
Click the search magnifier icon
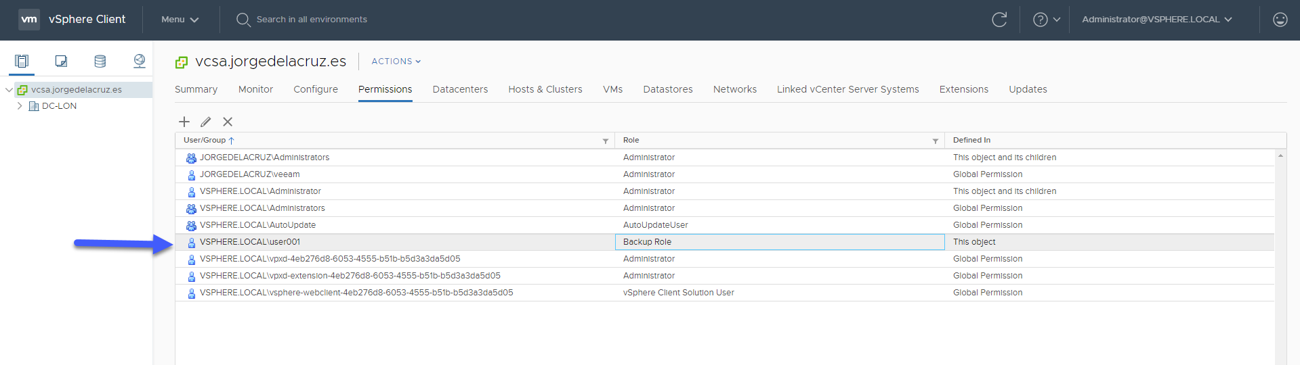[x=243, y=20]
